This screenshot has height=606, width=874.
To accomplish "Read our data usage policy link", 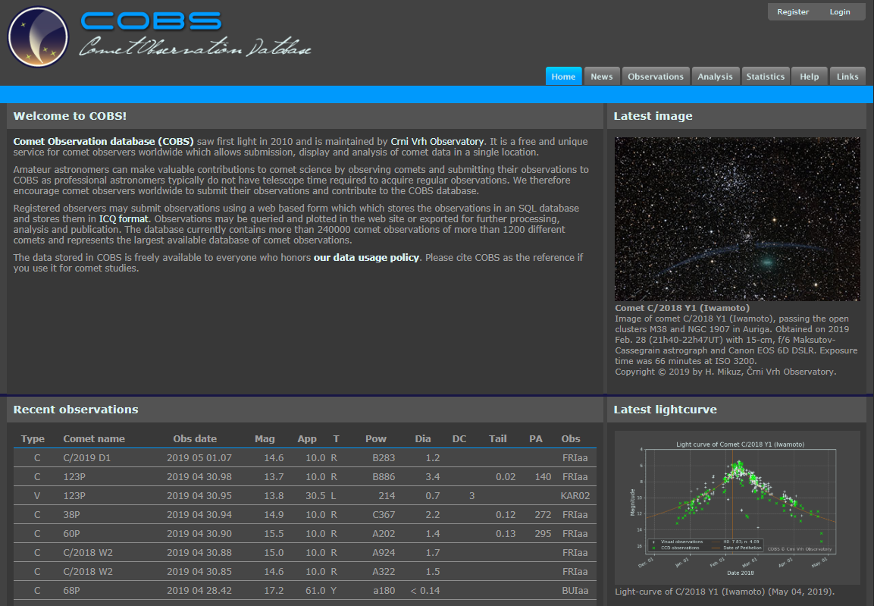I will click(x=366, y=258).
